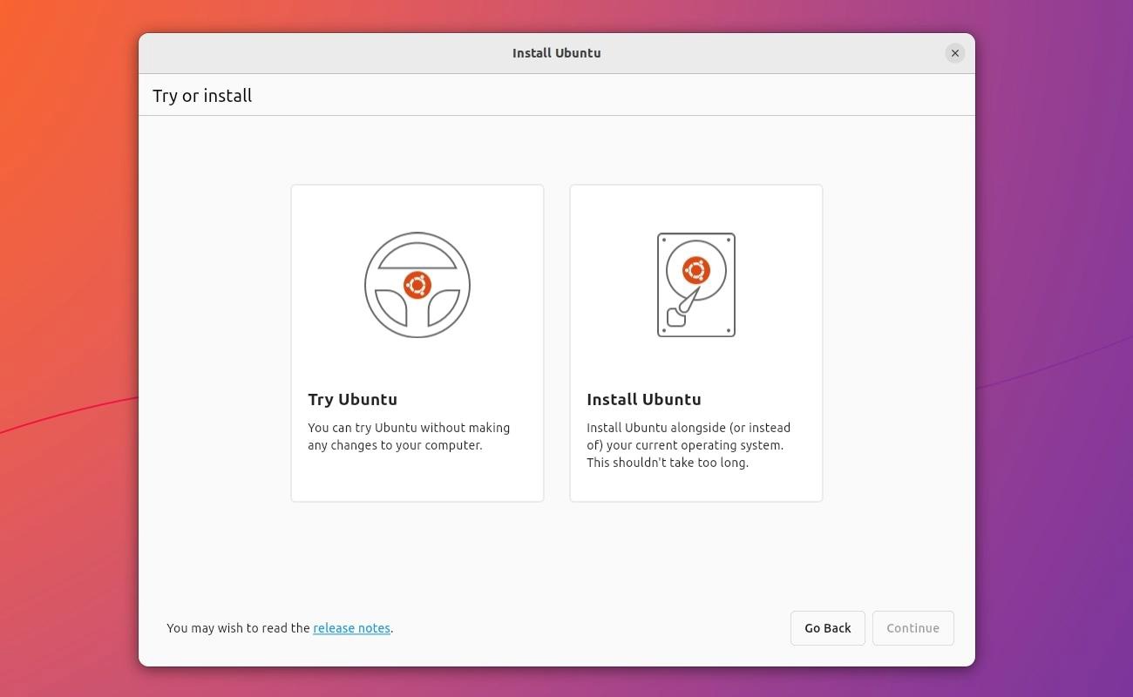
Task: Click 'You may wish to read the' text
Action: (x=239, y=628)
